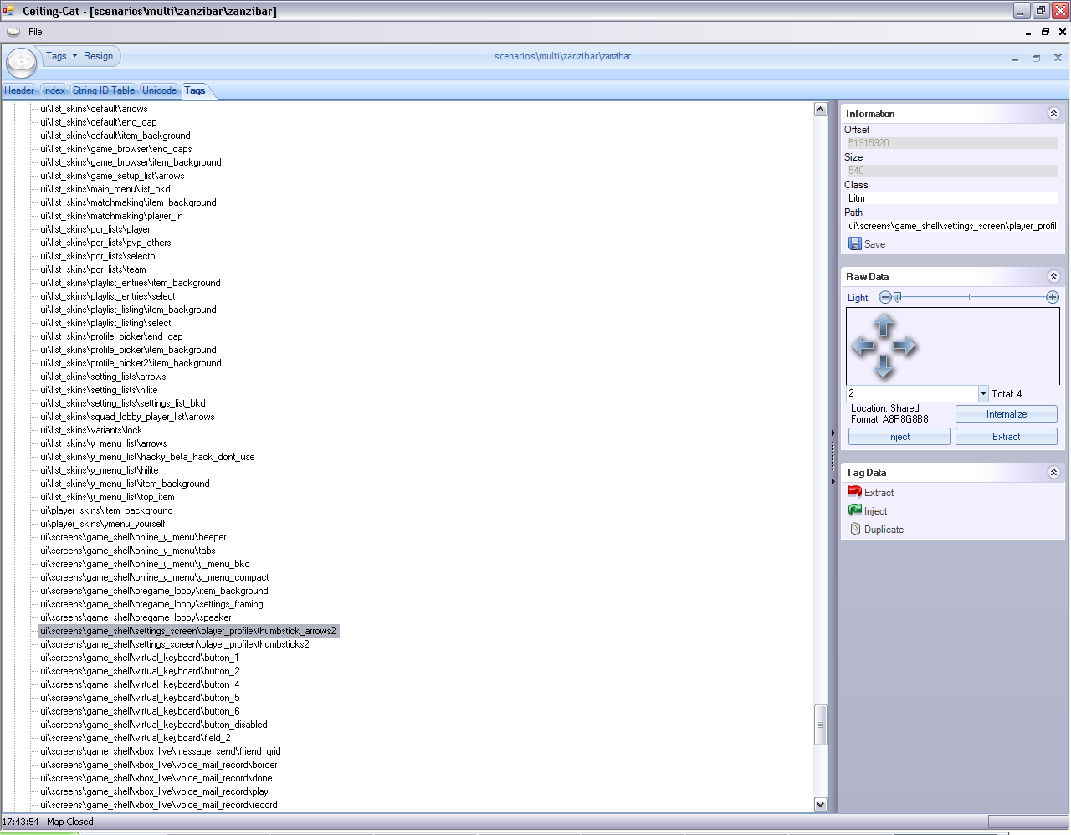Screen dimensions: 1071x835
Task: Click the green Inject arrow in Tag Data
Action: click(x=854, y=510)
